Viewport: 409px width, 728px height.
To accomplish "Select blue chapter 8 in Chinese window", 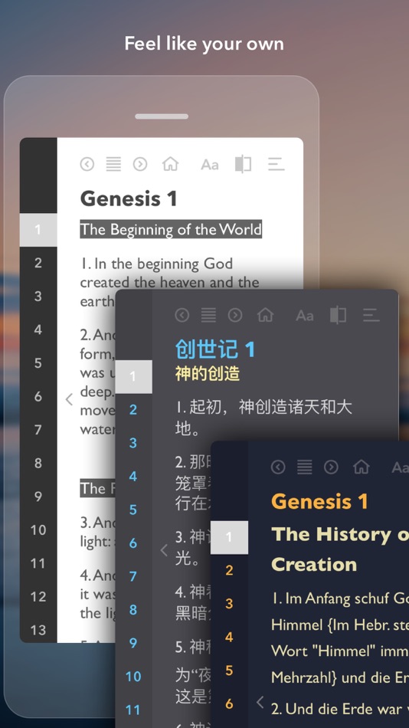I will [x=133, y=611].
